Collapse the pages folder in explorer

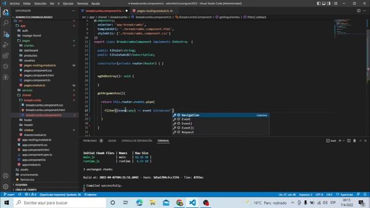click(26, 40)
